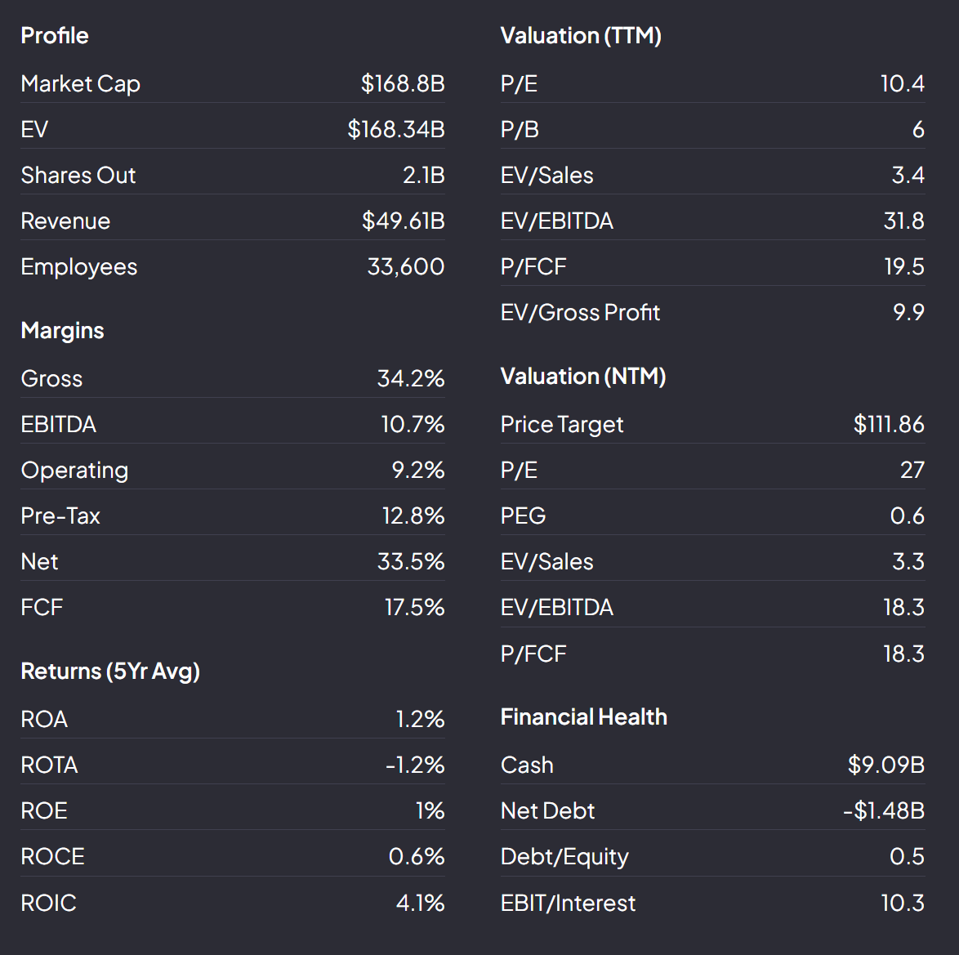Viewport: 959px width, 955px height.
Task: Click the Margins section heading
Action: point(63,330)
